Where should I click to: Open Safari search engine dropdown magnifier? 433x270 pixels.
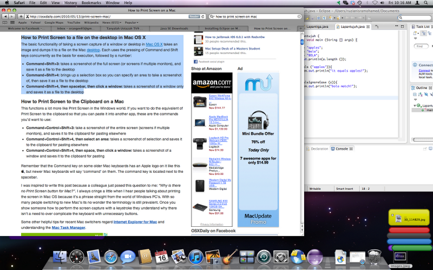coord(212,17)
